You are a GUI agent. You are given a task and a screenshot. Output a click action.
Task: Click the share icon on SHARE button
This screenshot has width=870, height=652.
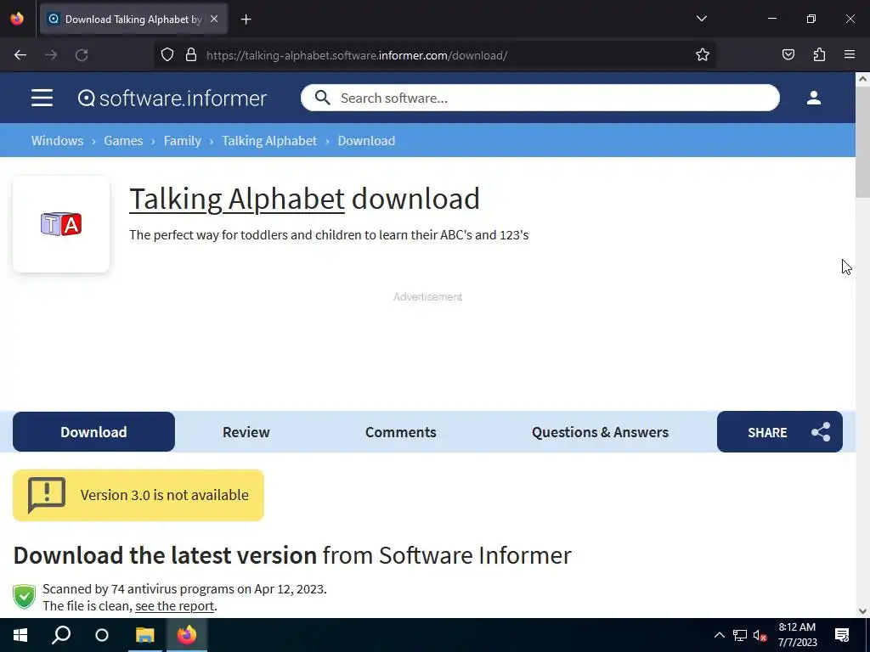(x=821, y=432)
